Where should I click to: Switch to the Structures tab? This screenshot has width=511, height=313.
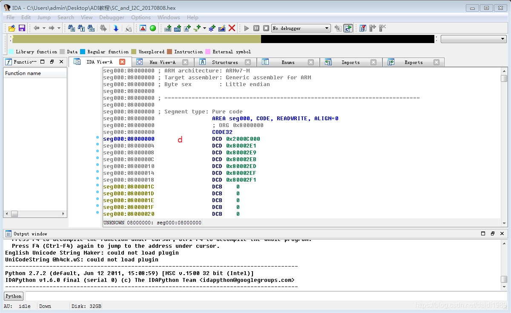click(225, 62)
